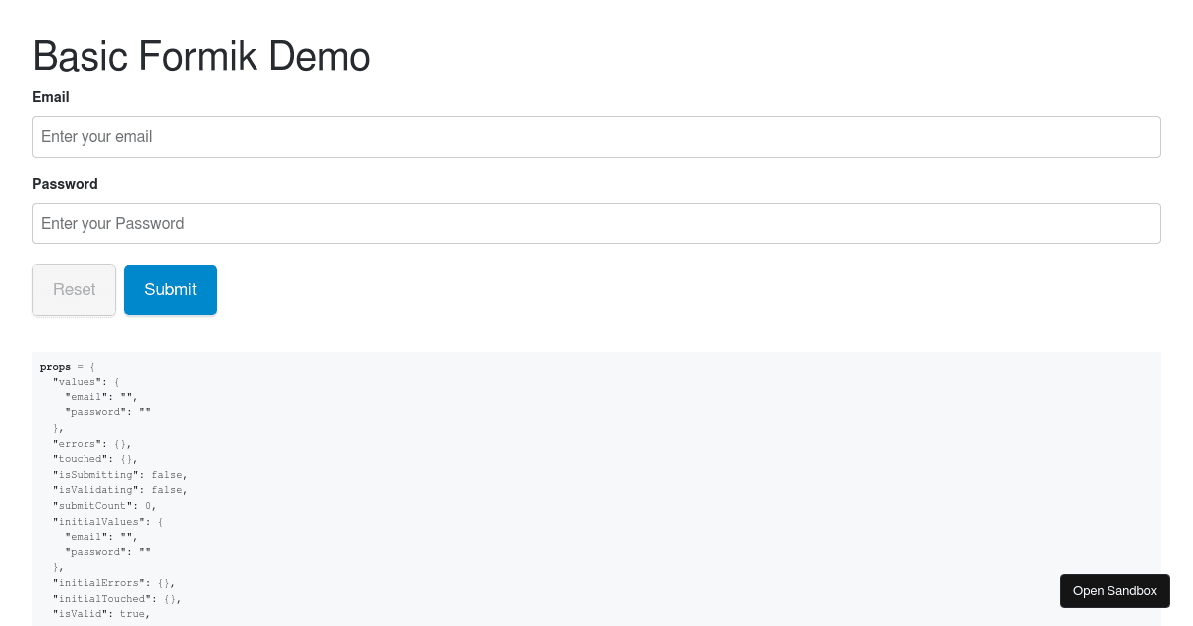The image size is (1193, 626).
Task: Click the Submit button
Action: tap(170, 290)
